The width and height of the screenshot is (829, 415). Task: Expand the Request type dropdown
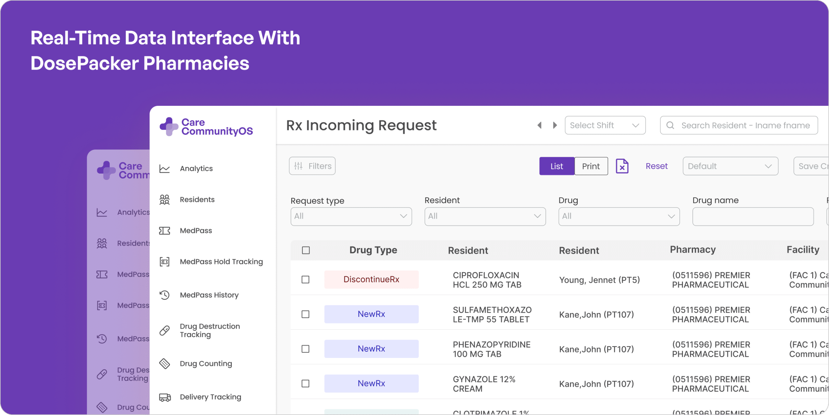point(351,216)
